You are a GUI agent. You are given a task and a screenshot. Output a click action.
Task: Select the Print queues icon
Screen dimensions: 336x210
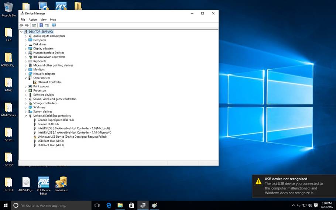(x=30, y=86)
